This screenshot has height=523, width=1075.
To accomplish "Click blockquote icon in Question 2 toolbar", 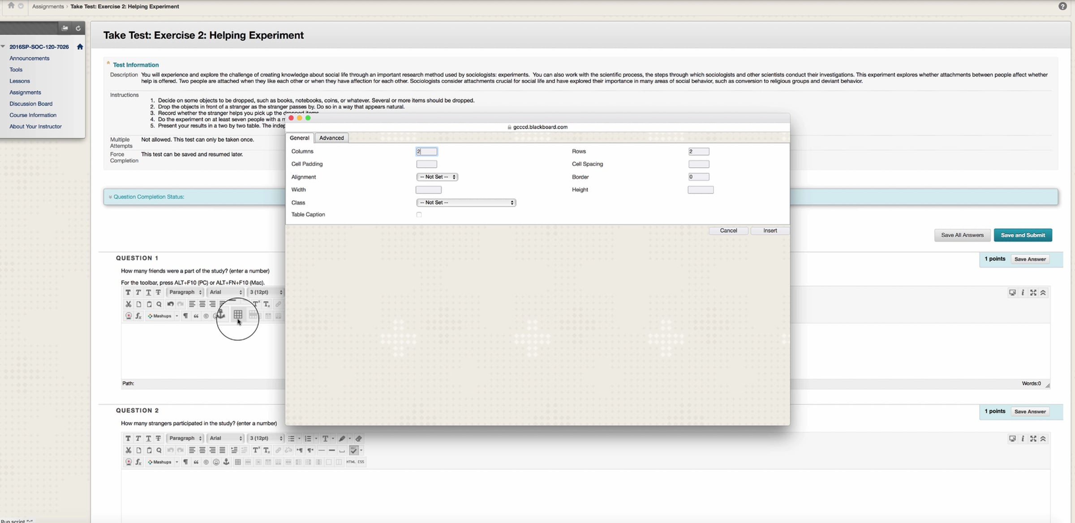I will [x=196, y=462].
